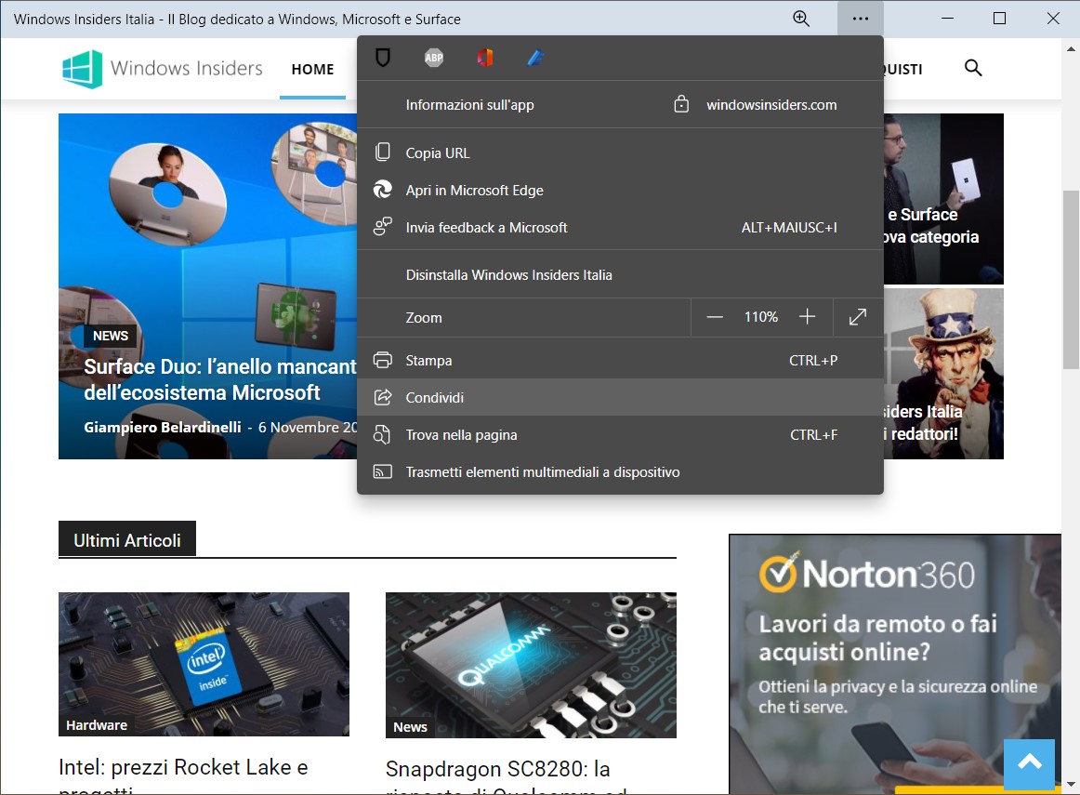Decrease zoom with the minus button

tap(715, 317)
